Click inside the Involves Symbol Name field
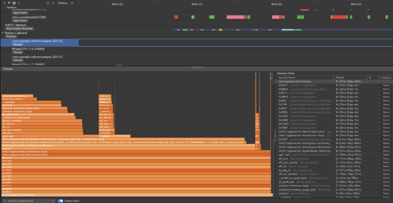 (29, 201)
